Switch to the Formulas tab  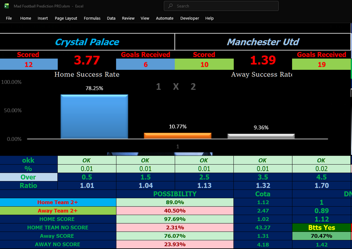coord(92,18)
